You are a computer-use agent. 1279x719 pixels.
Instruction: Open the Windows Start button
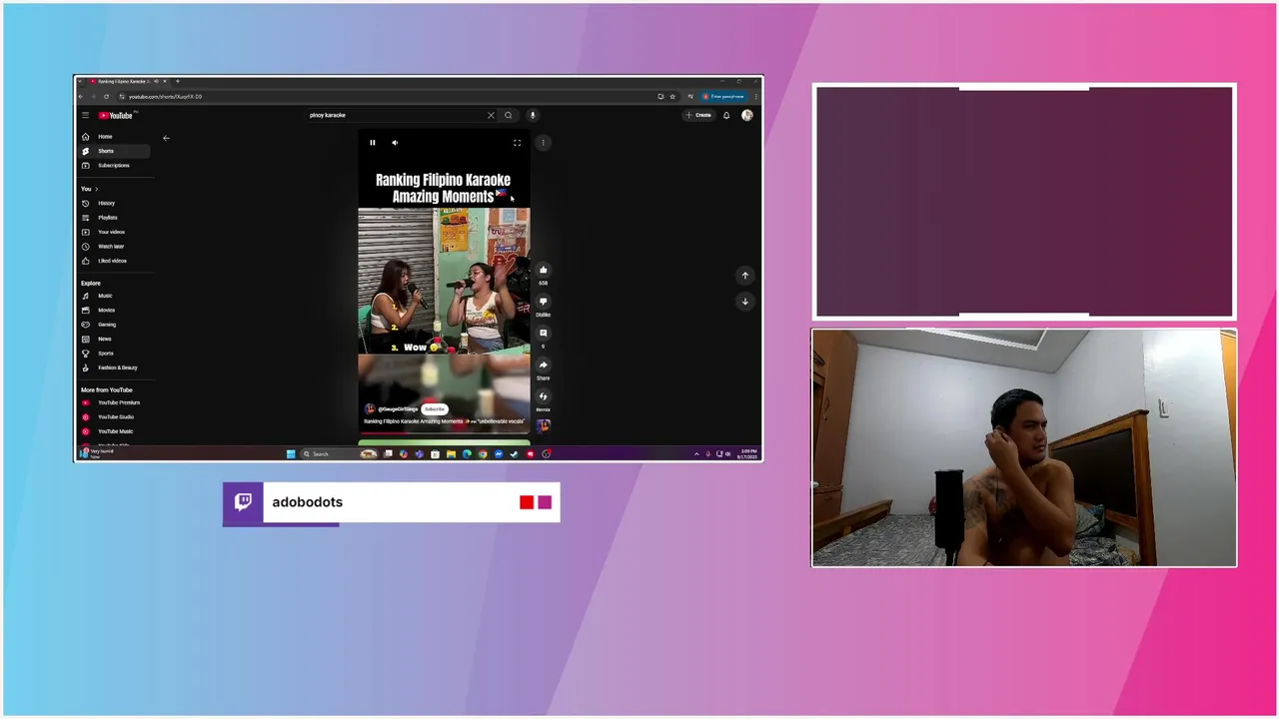291,454
